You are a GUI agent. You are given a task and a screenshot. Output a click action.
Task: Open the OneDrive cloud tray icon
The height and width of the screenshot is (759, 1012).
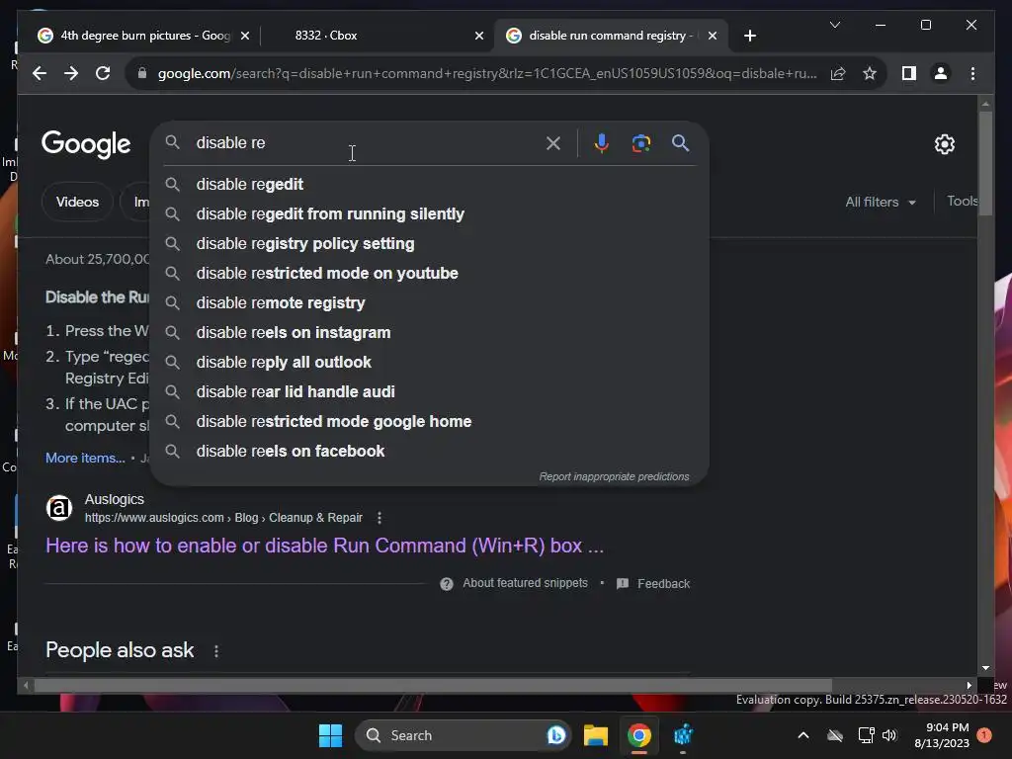[x=835, y=735]
